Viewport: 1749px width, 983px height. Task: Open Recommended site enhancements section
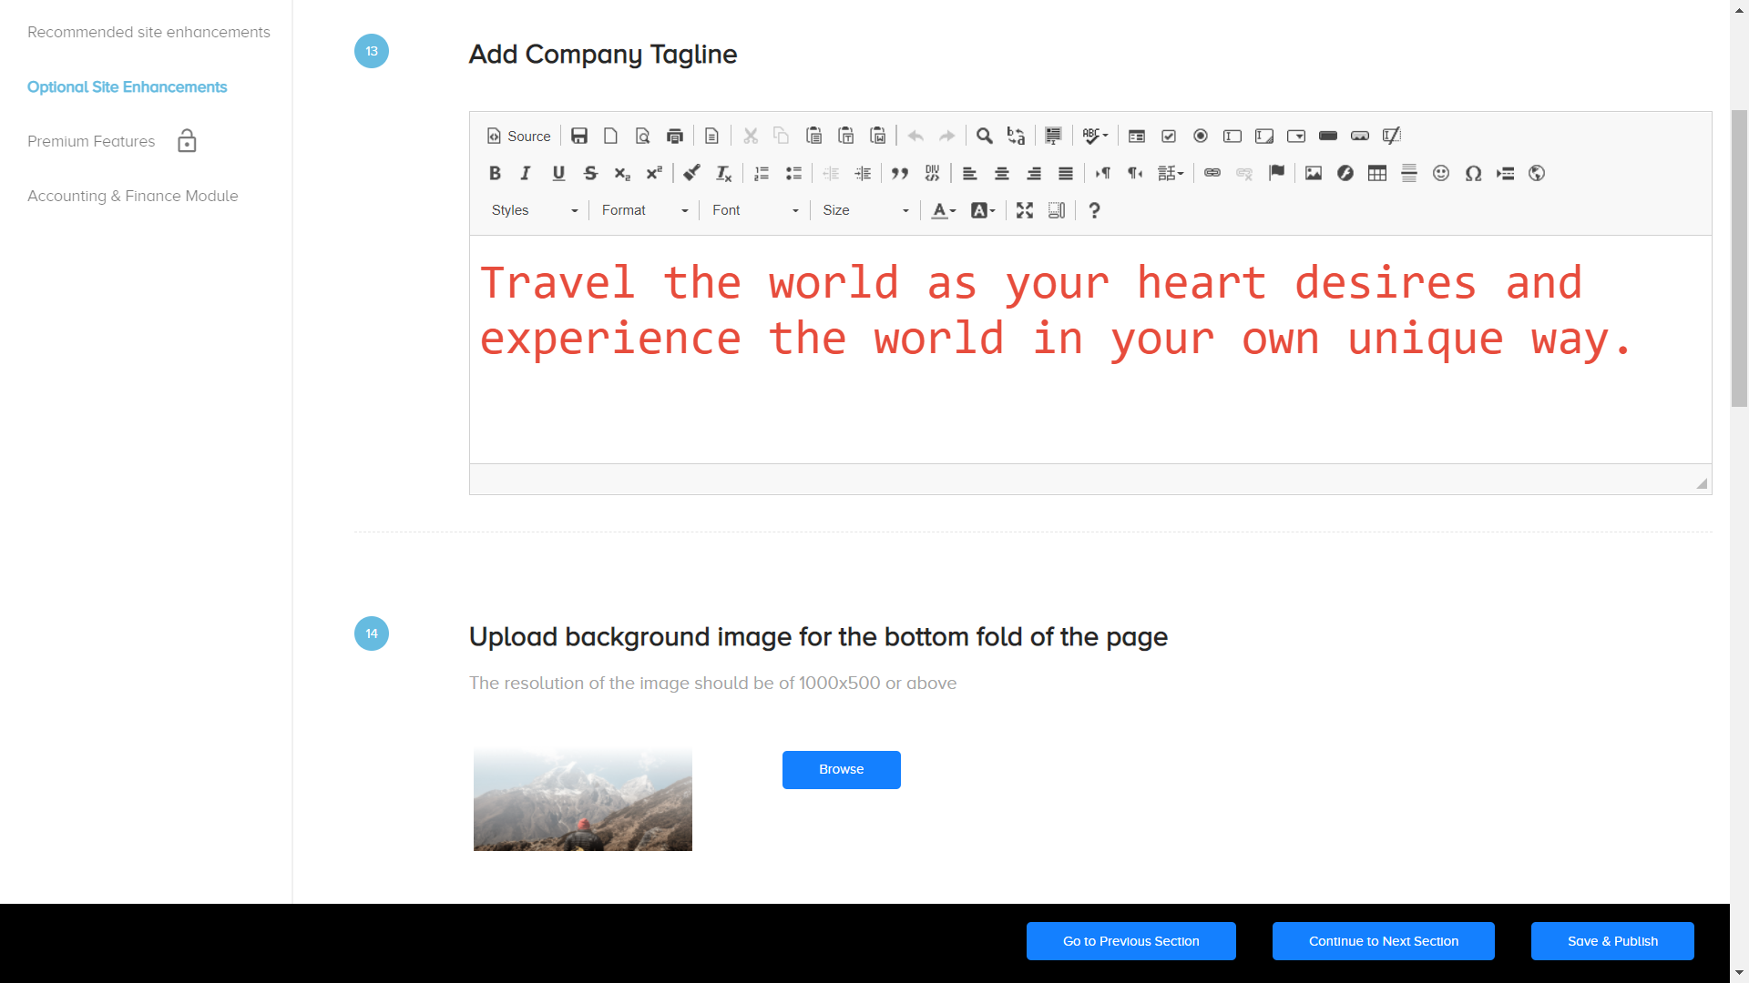pos(148,33)
